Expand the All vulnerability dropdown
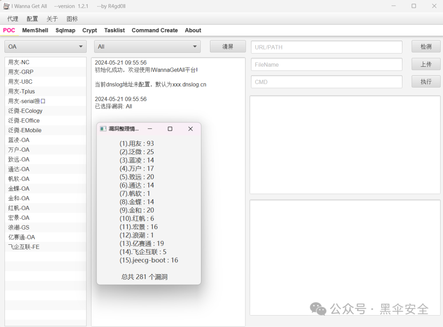Viewport: 443px width, 327px height. (148, 47)
